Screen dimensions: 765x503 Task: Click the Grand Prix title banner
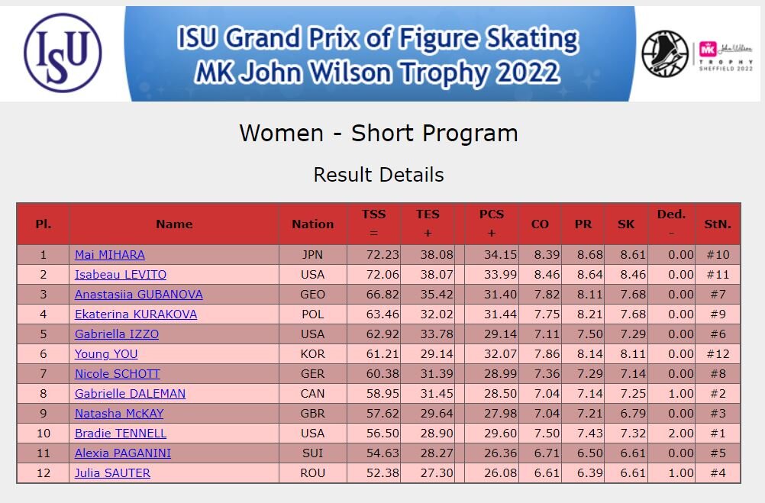click(379, 53)
